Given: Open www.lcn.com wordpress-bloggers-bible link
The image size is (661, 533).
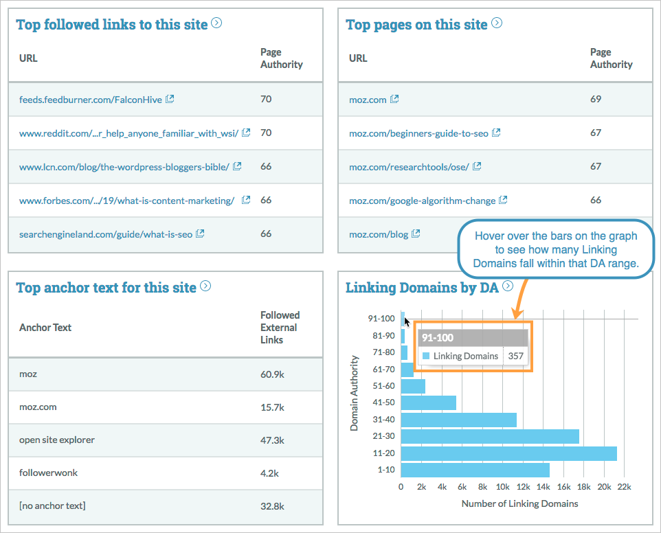Looking at the screenshot, I should (124, 168).
